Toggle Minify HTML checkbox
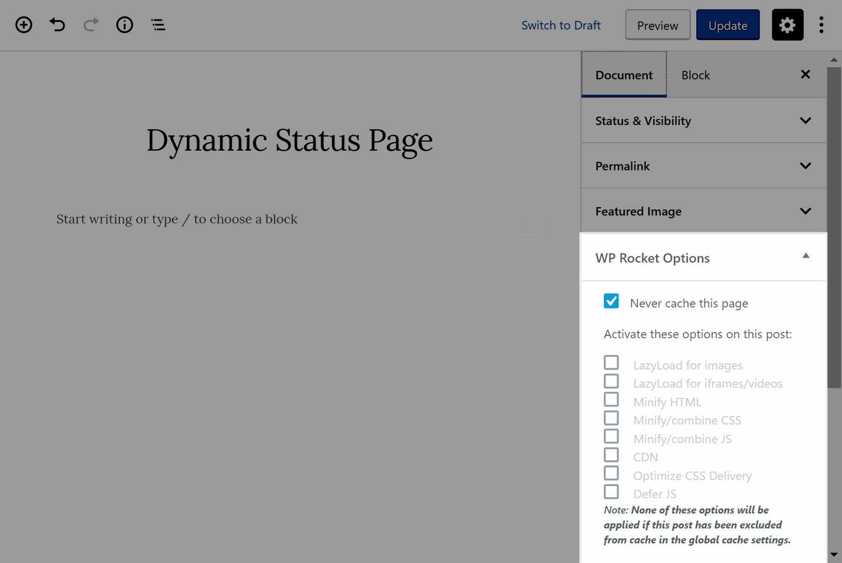The image size is (842, 563). (x=611, y=400)
